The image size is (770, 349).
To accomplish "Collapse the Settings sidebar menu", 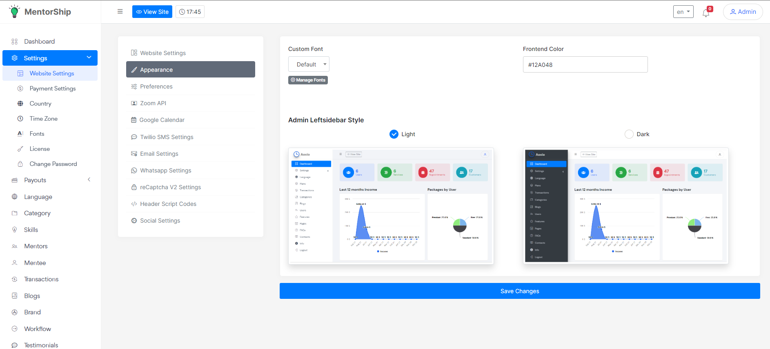I will pyautogui.click(x=89, y=57).
